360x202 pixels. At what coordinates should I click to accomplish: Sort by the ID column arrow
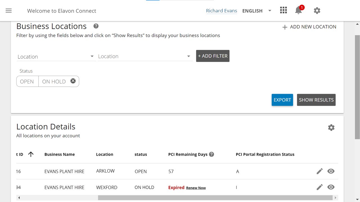click(x=31, y=154)
